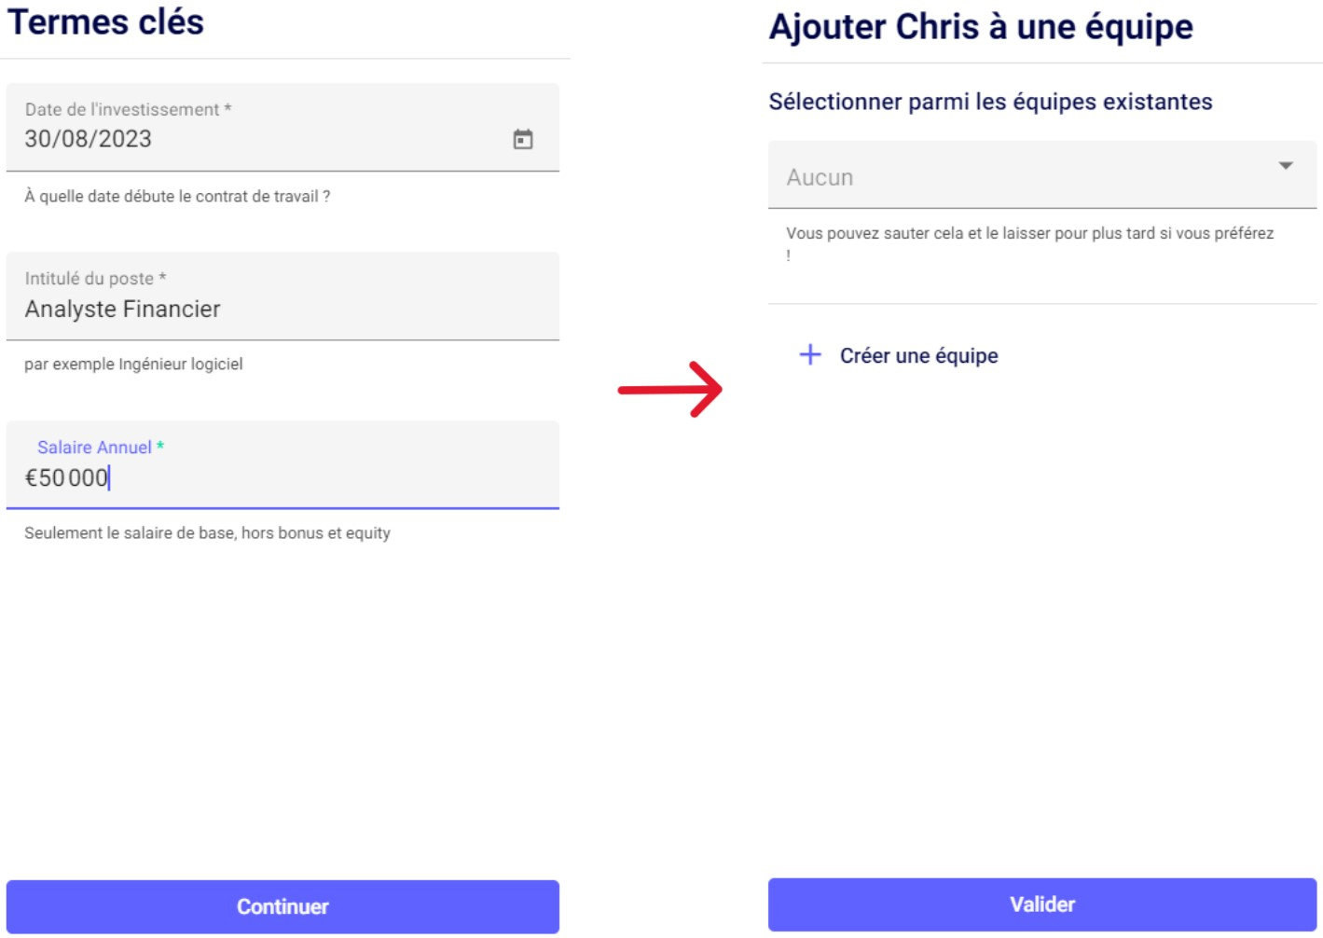The width and height of the screenshot is (1323, 938).
Task: Focus the €50 000 salary value
Action: tap(67, 478)
